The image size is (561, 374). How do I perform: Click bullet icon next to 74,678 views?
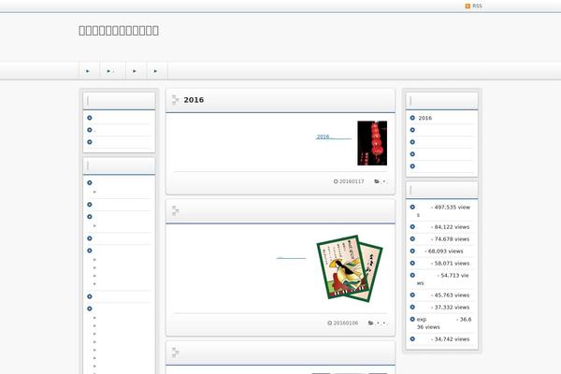click(x=412, y=239)
